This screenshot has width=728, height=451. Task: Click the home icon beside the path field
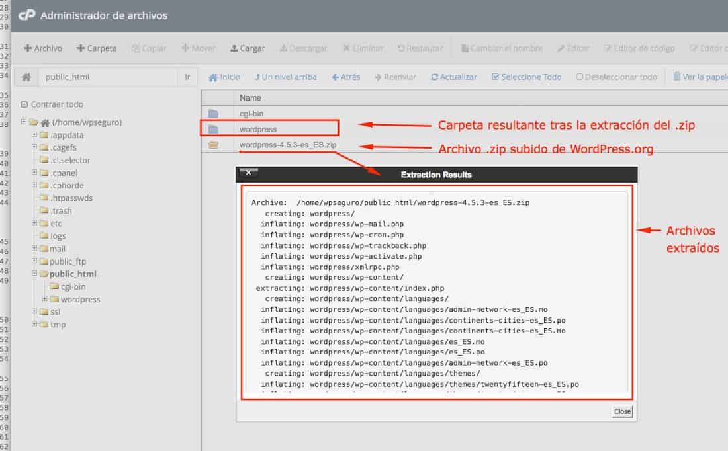click(x=26, y=77)
